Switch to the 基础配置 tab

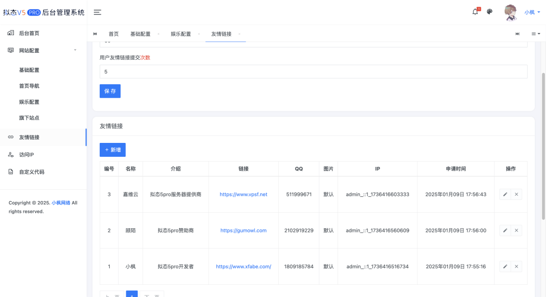point(140,34)
